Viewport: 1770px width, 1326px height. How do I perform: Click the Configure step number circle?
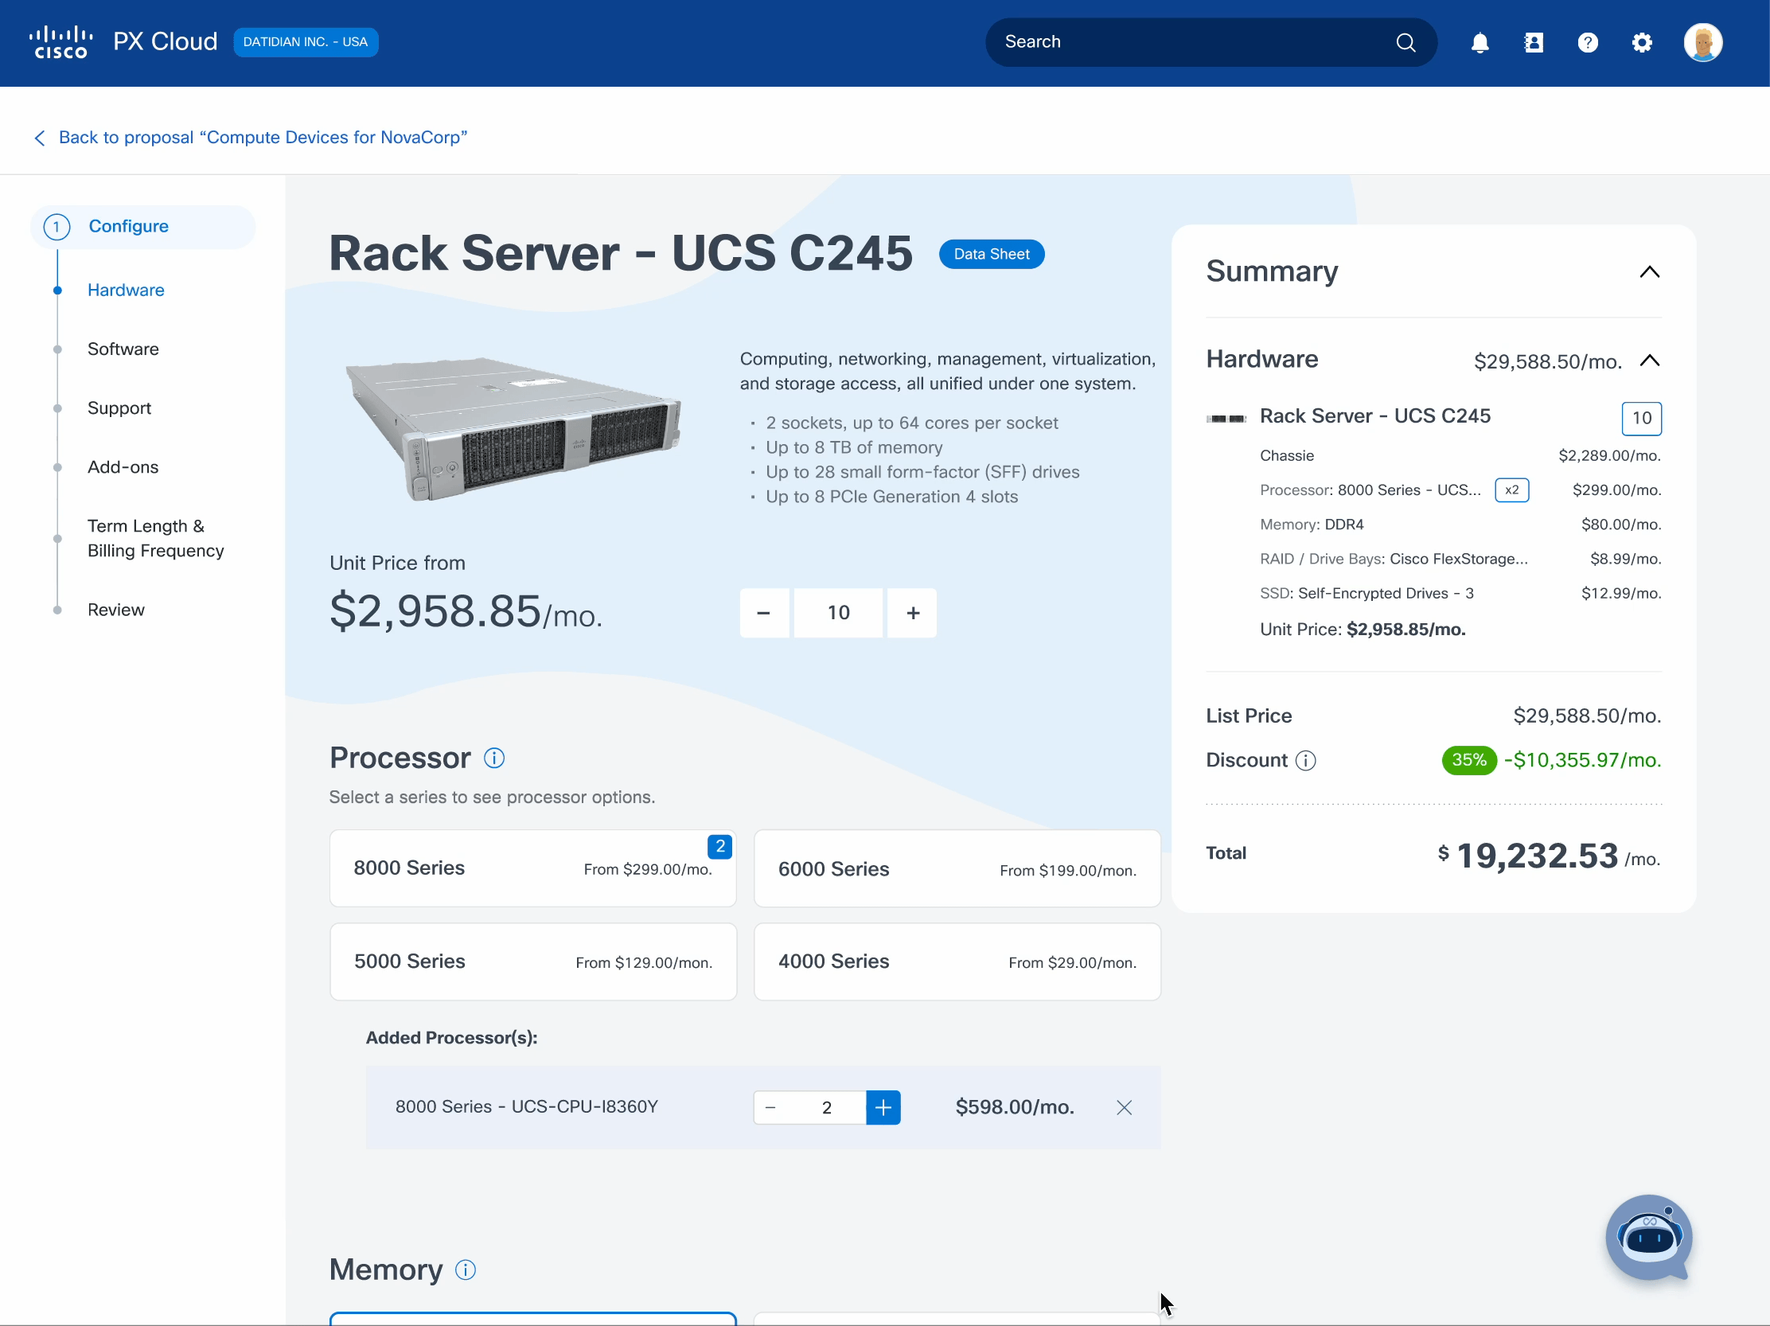click(x=56, y=227)
